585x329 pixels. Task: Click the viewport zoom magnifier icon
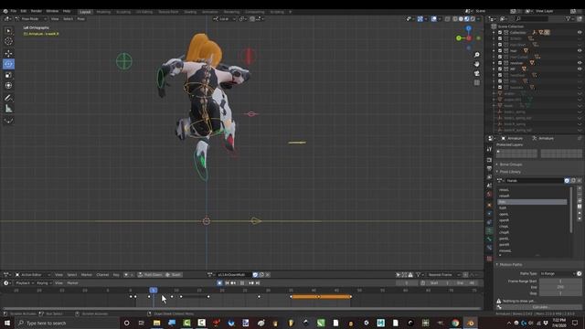pos(477,55)
